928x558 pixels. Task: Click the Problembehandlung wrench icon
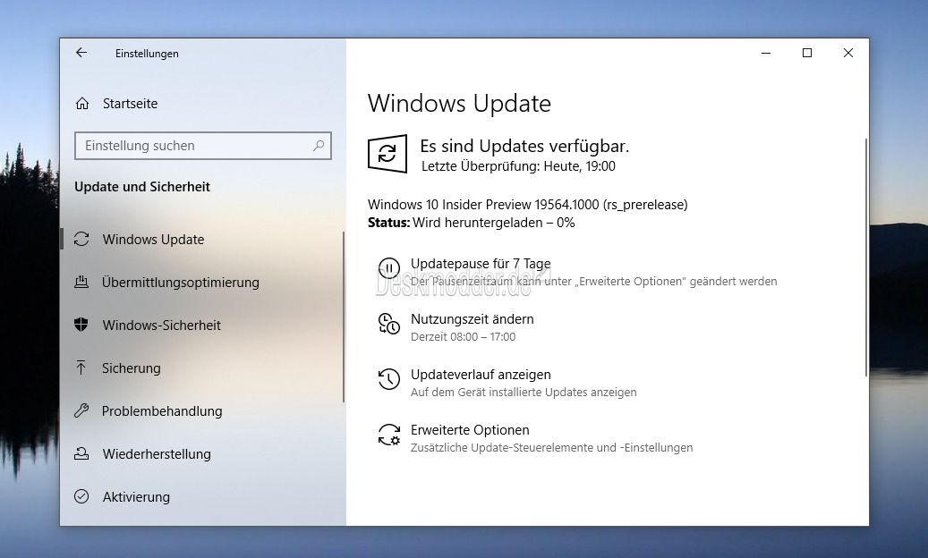pyautogui.click(x=81, y=410)
